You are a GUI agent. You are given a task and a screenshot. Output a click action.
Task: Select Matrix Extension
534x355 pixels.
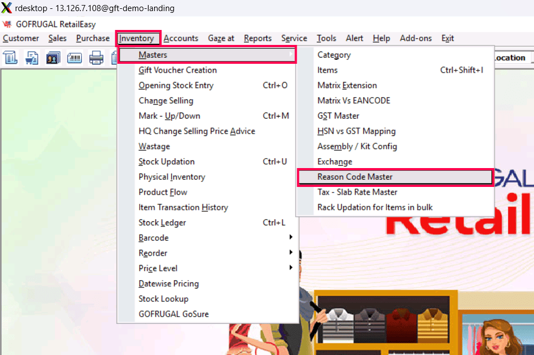395,85
